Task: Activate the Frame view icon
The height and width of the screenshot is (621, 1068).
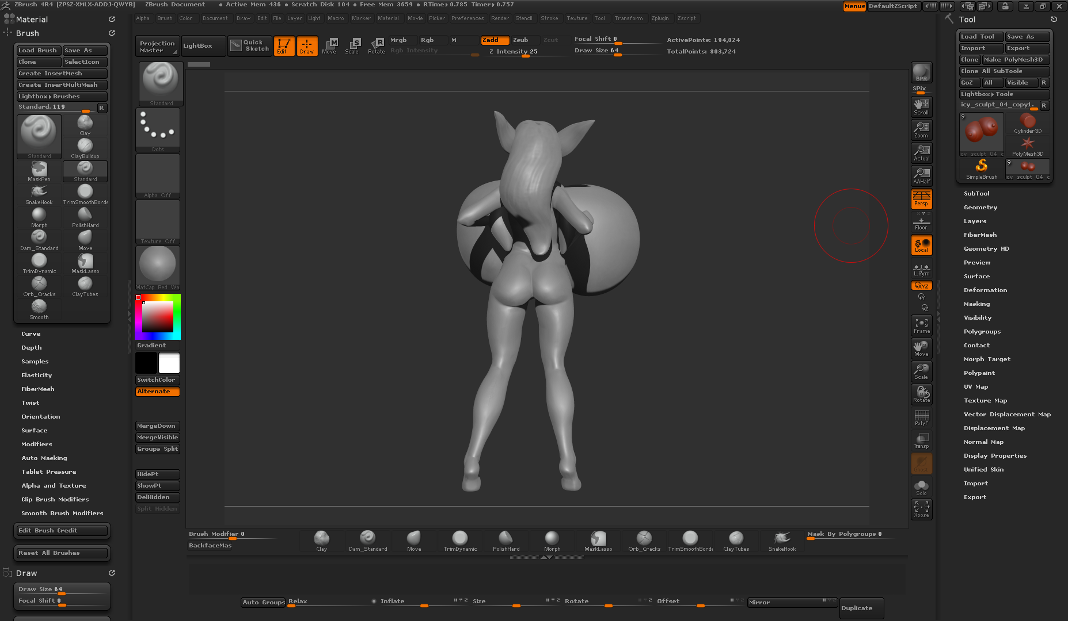Action: point(921,325)
